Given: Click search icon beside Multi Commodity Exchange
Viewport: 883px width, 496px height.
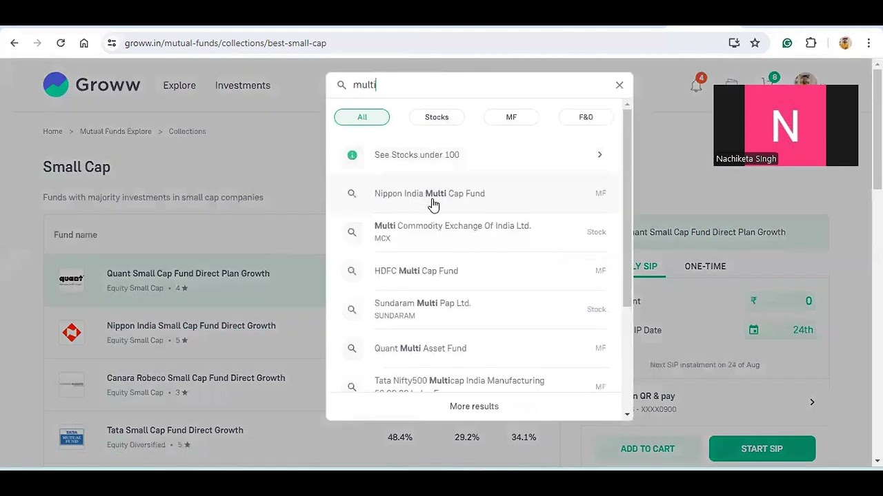Looking at the screenshot, I should coord(352,232).
